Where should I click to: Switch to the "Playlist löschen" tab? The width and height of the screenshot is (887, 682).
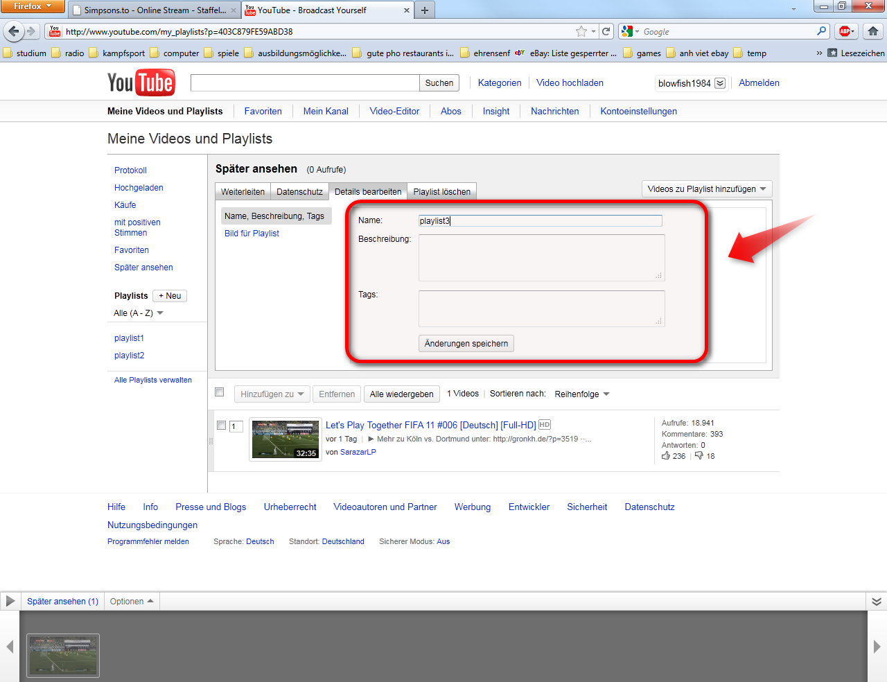tap(441, 191)
